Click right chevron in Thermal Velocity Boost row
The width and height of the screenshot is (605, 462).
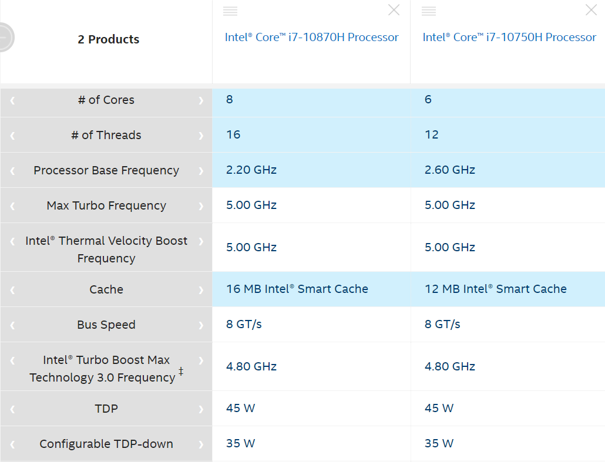click(x=201, y=241)
